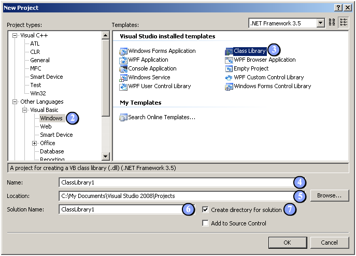Open Search Online Templates link text
Viewport: 356px width, 256px height.
coord(162,117)
